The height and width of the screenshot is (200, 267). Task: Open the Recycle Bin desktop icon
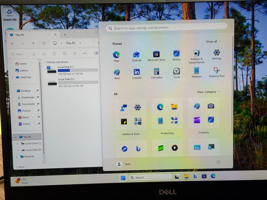click(9, 15)
